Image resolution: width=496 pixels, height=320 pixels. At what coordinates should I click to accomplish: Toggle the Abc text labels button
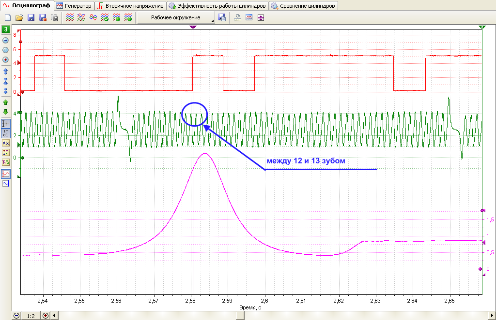click(x=6, y=143)
